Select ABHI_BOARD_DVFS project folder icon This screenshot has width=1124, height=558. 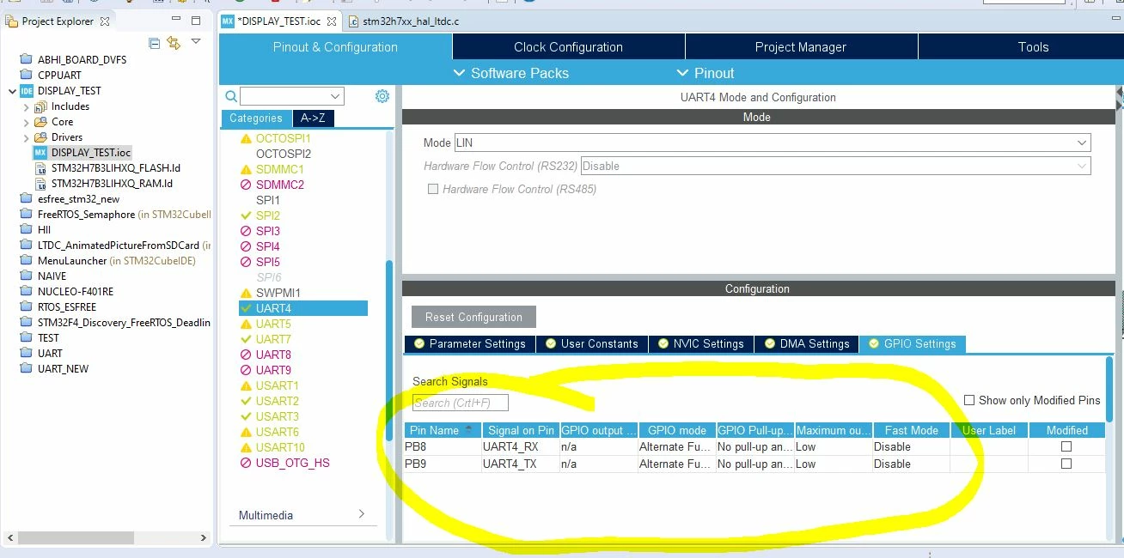27,59
